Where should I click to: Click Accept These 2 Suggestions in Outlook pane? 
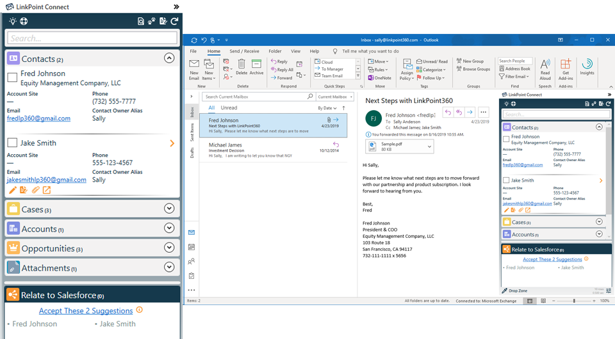coord(552,259)
